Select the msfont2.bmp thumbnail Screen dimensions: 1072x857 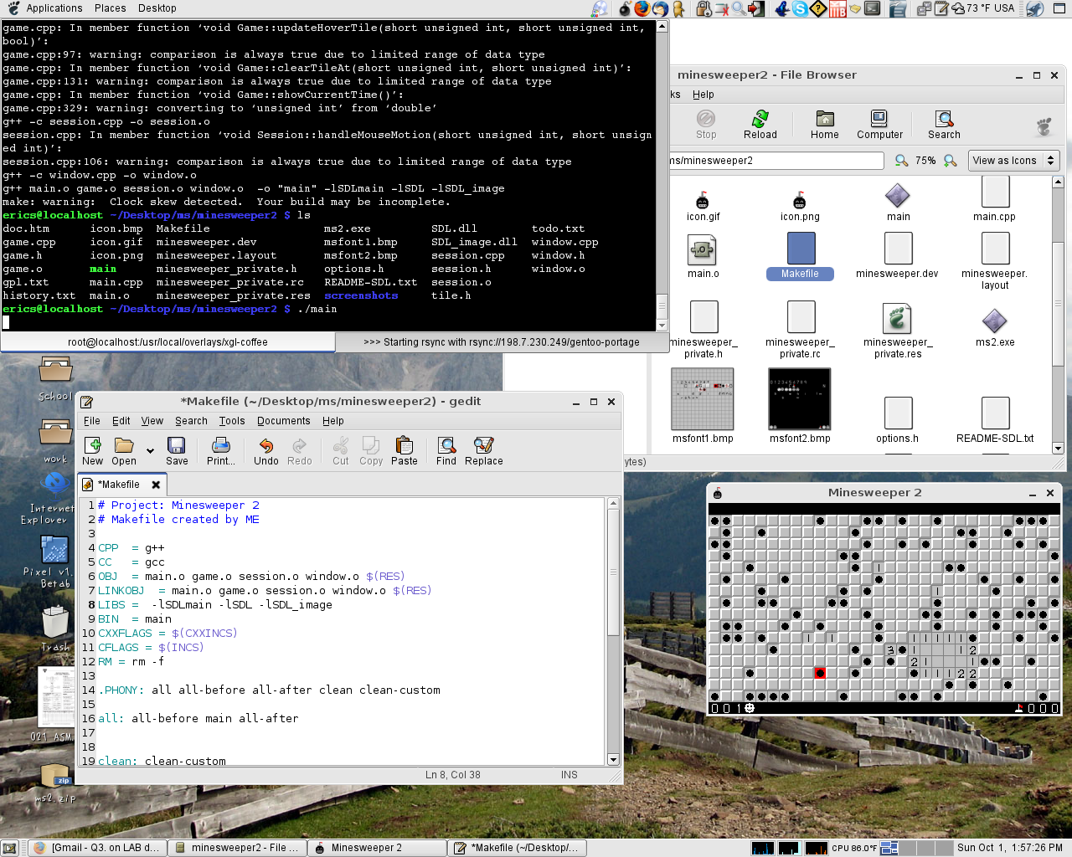pyautogui.click(x=800, y=400)
